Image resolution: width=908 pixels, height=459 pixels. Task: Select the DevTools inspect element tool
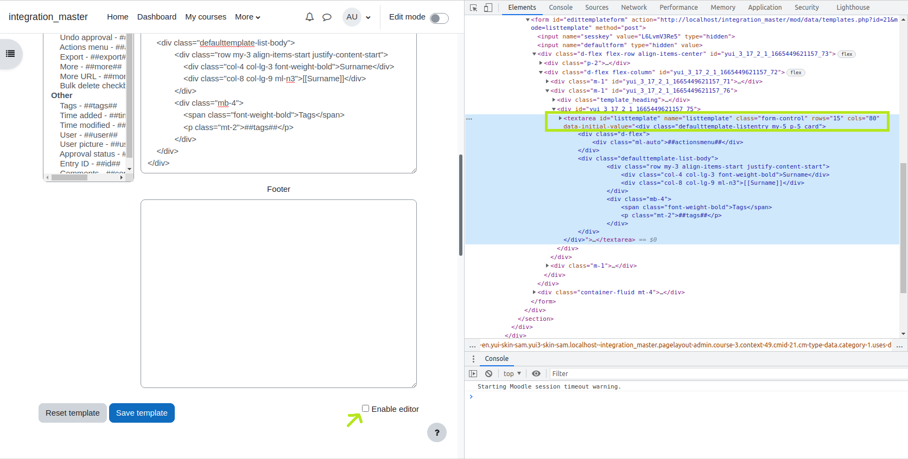(474, 8)
